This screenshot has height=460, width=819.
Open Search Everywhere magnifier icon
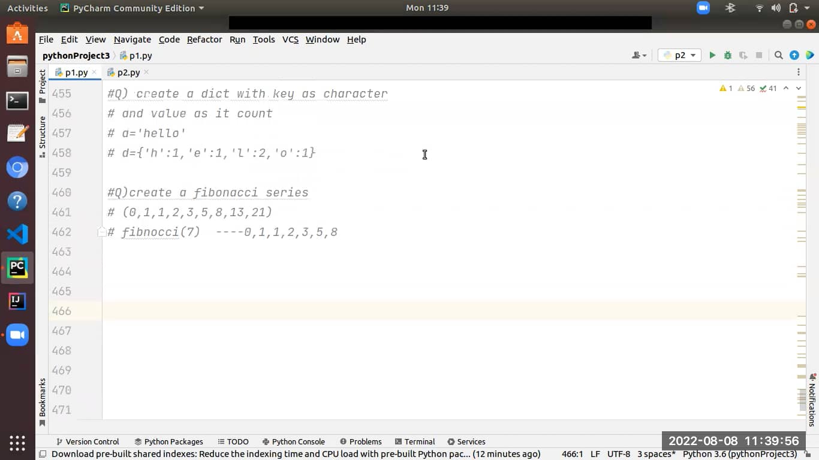[x=779, y=55]
